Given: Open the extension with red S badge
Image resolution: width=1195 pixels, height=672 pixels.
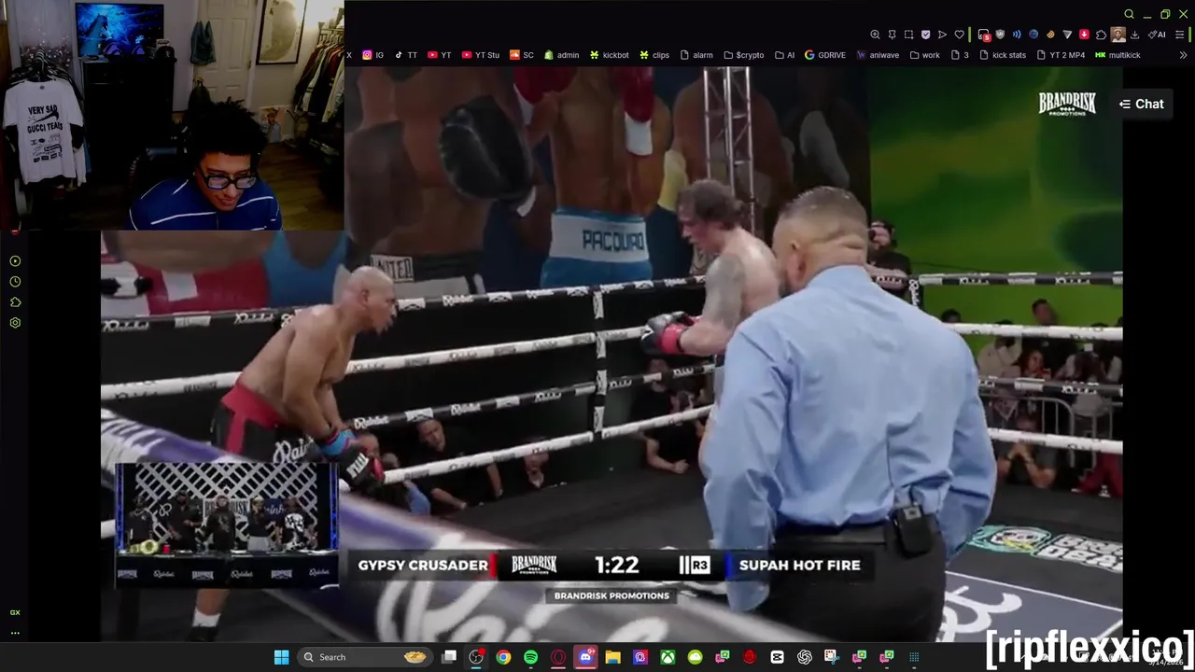Looking at the screenshot, I should pyautogui.click(x=984, y=35).
